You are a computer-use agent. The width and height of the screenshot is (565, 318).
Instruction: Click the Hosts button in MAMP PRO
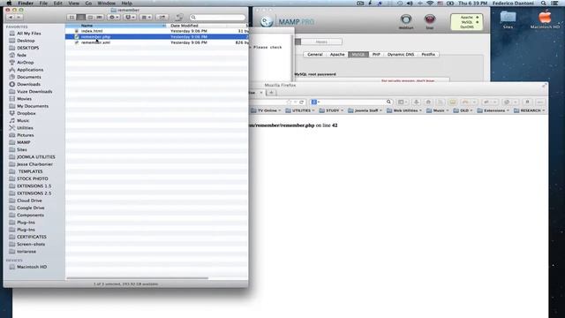[x=321, y=42]
